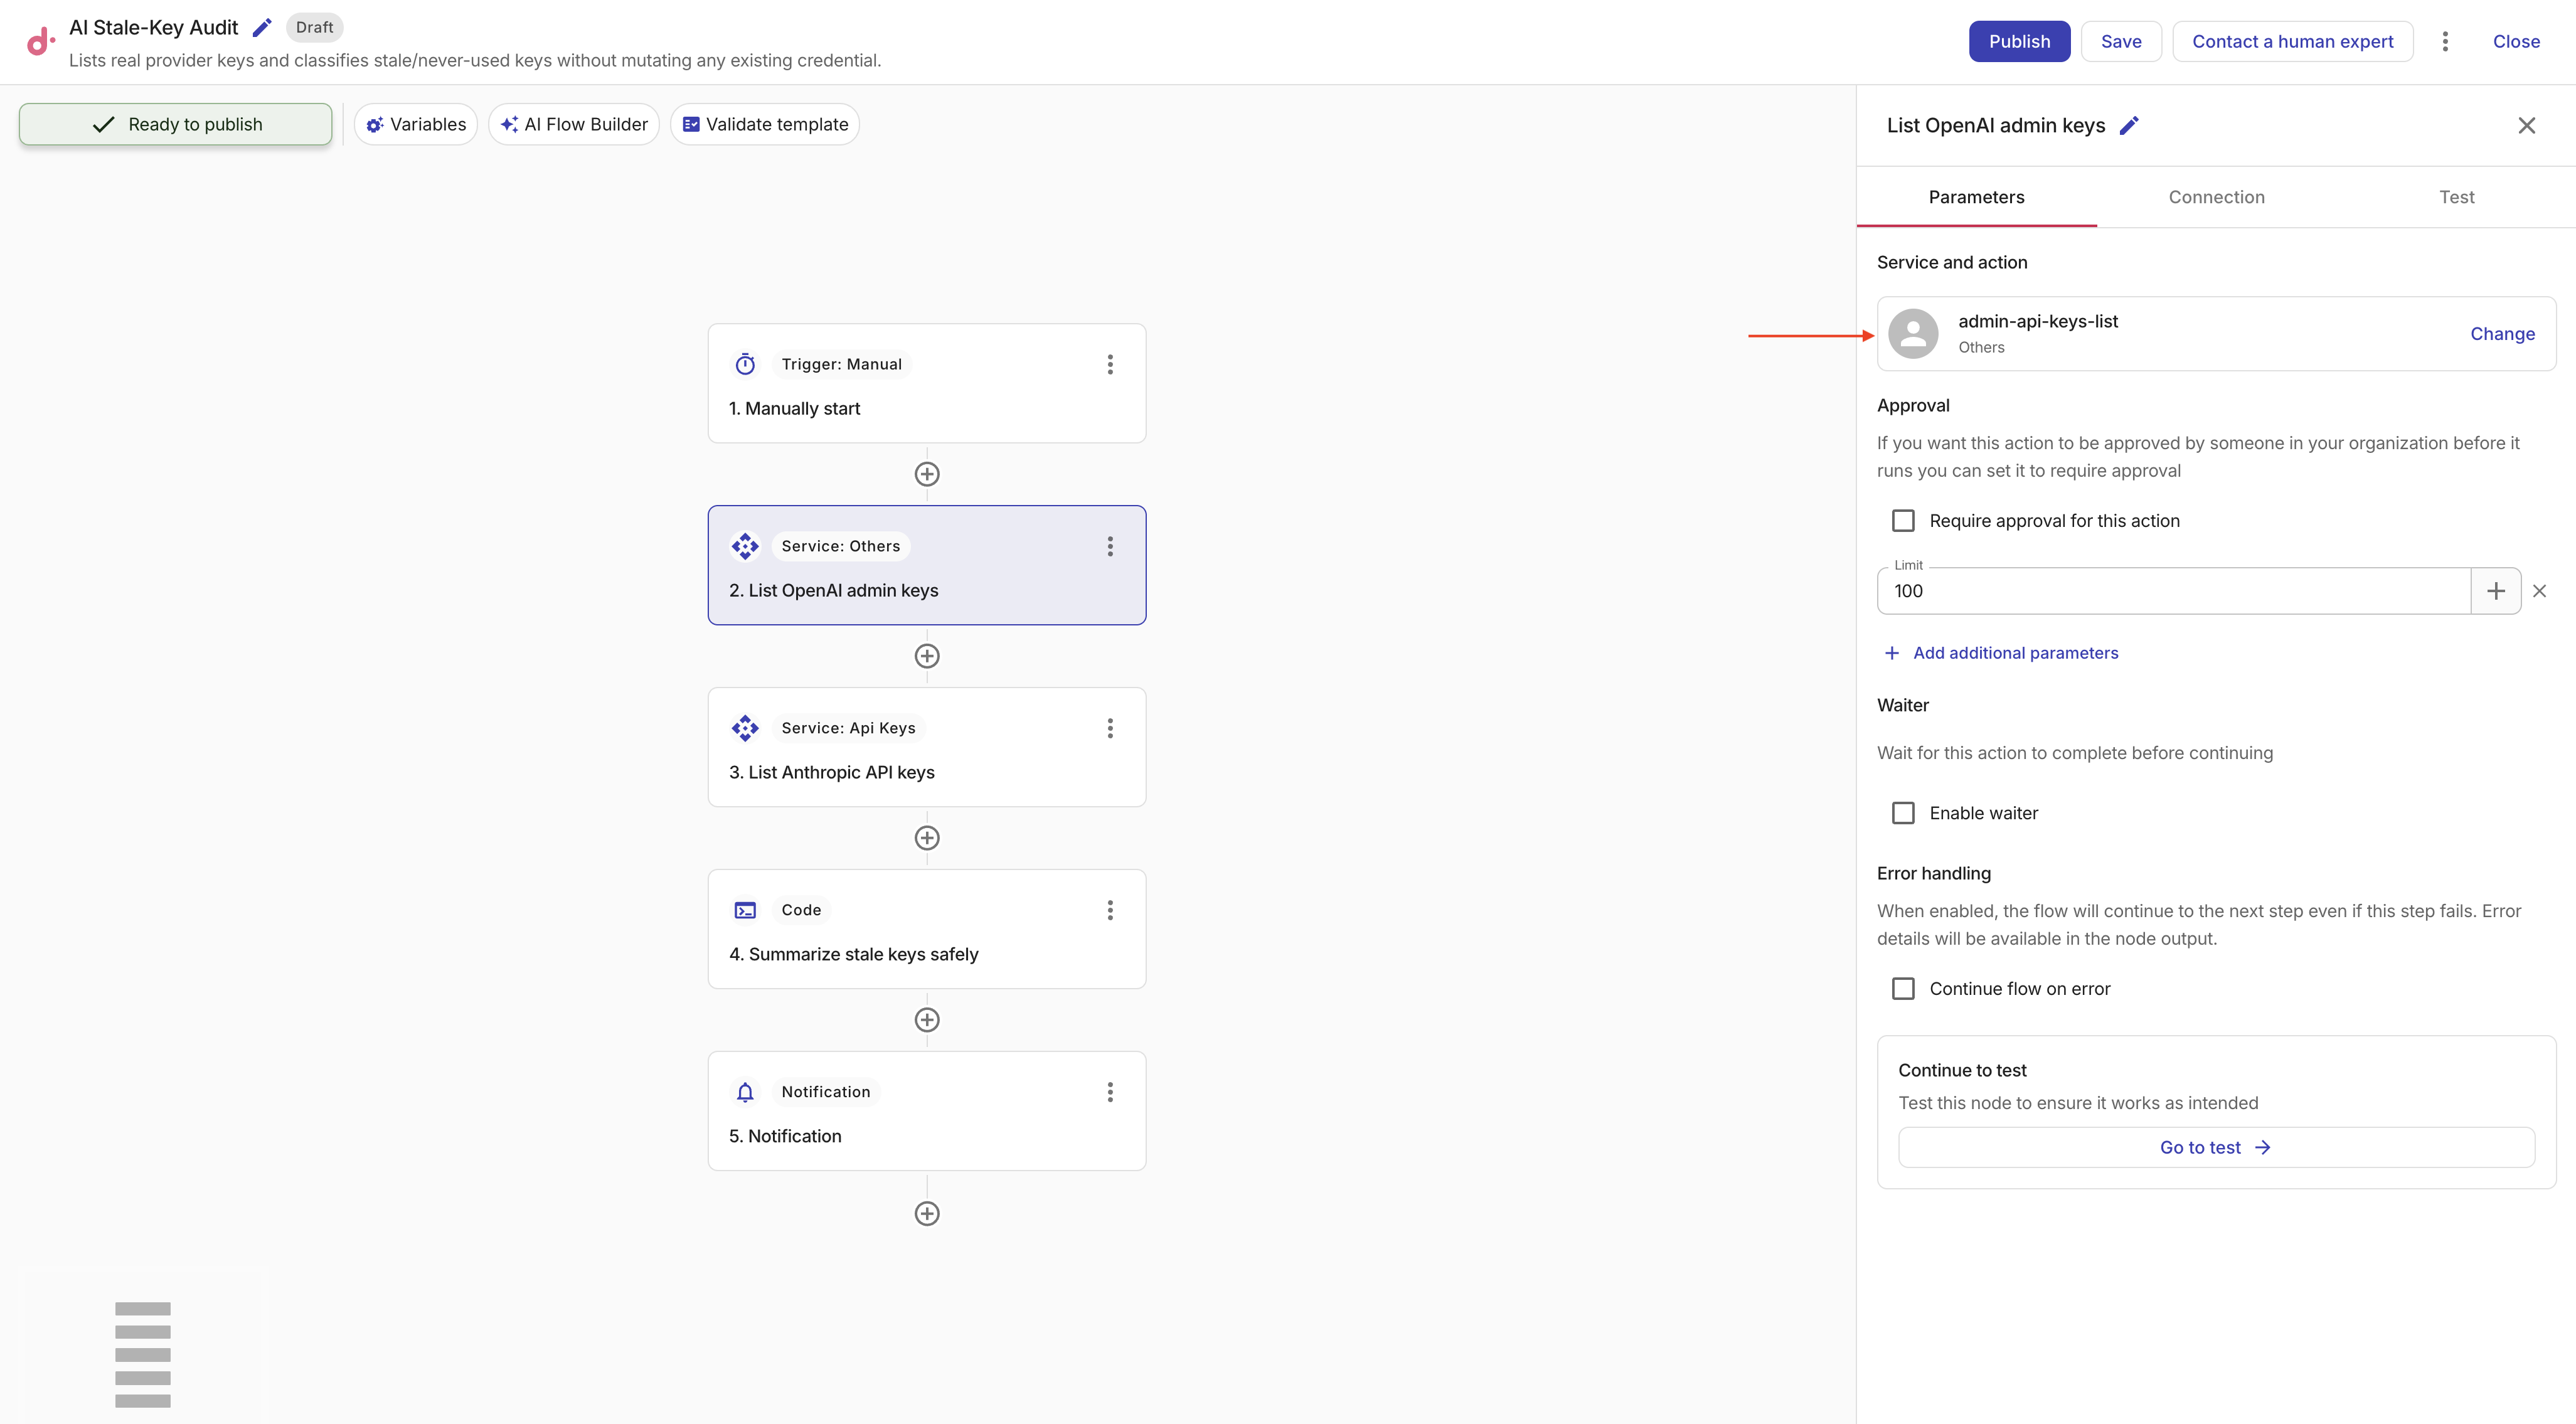Select the List Anthropic API keys node
2576x1424 pixels.
tap(927, 747)
